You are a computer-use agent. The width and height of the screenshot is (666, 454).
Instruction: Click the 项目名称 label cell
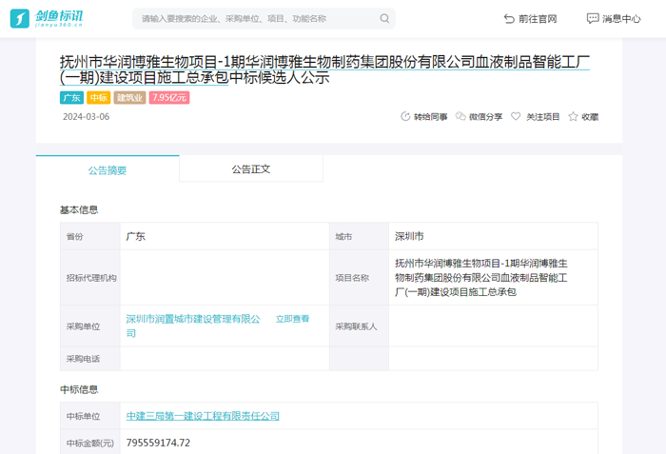pyautogui.click(x=359, y=278)
